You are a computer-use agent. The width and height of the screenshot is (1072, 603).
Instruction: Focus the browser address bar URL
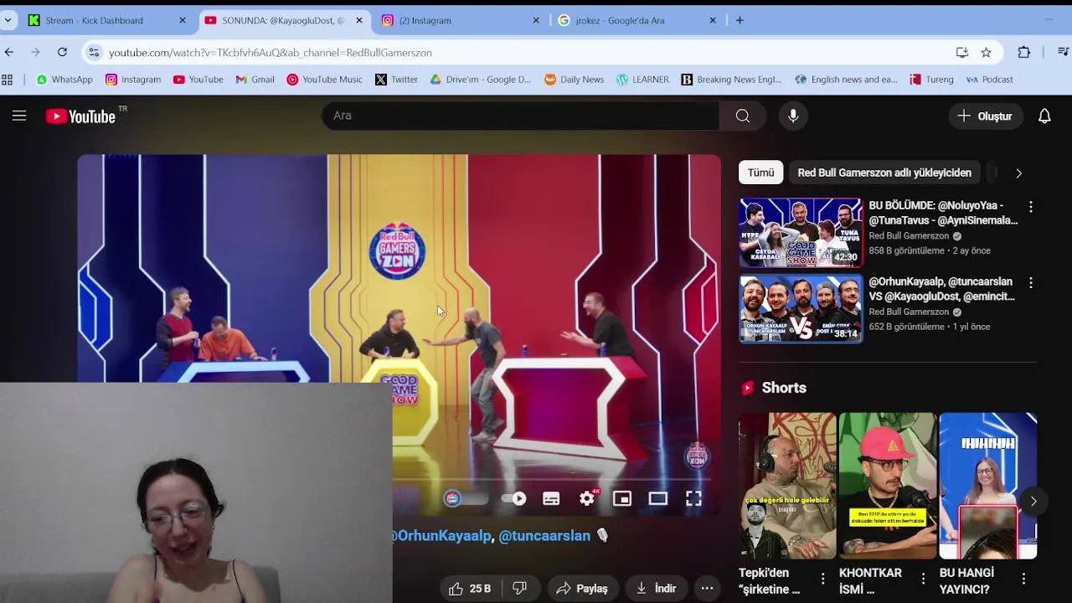(x=271, y=53)
